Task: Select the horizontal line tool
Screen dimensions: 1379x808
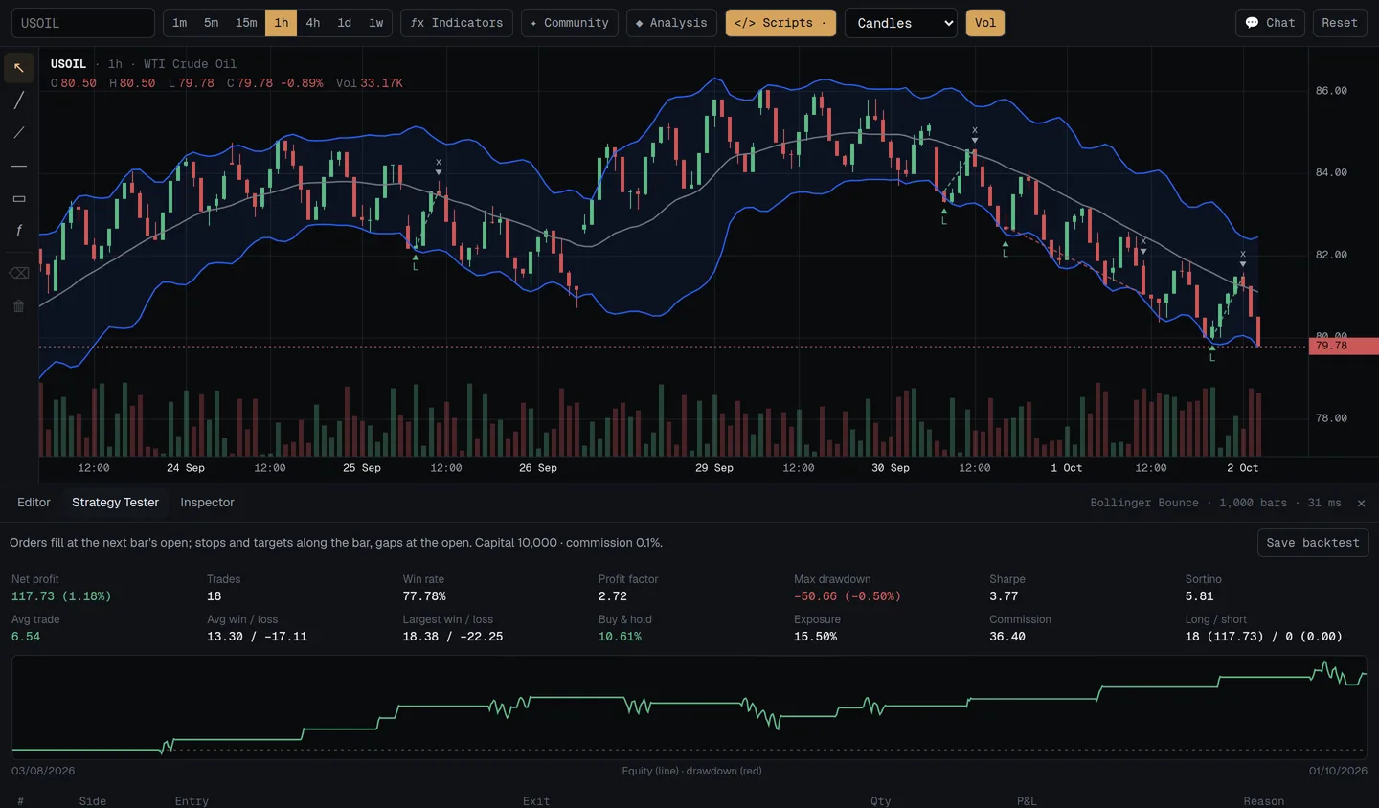Action: (19, 166)
